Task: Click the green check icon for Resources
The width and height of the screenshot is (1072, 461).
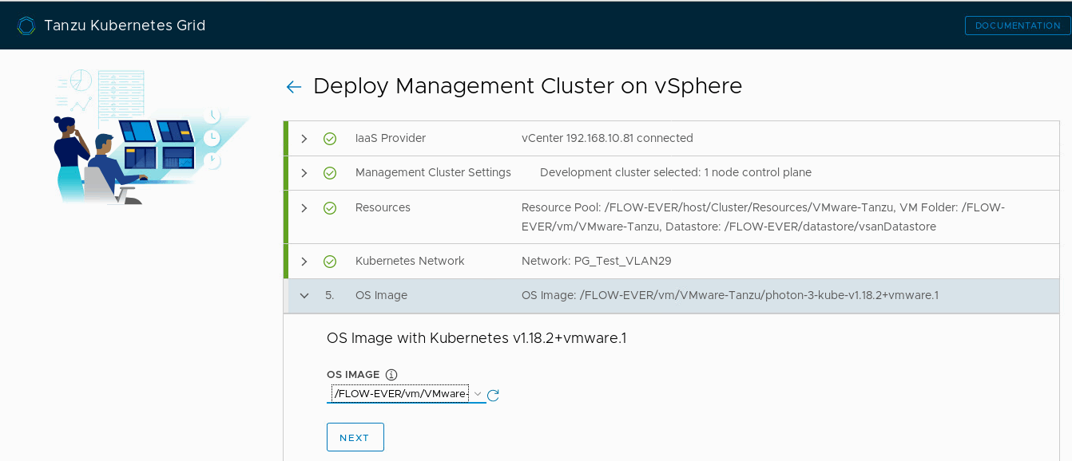Action: [330, 208]
